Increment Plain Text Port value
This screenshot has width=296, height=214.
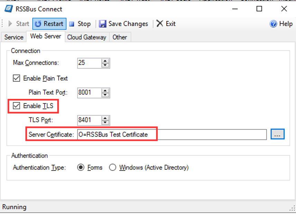pyautogui.click(x=105, y=90)
